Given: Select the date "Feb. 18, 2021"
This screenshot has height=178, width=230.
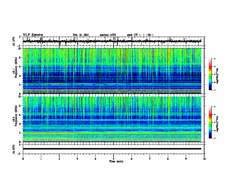Looking at the screenshot, I should pos(81,35).
